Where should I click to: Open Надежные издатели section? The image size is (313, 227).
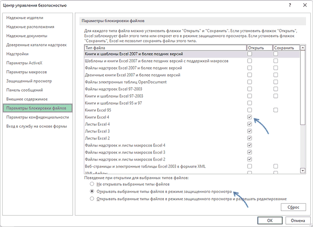click(25, 18)
